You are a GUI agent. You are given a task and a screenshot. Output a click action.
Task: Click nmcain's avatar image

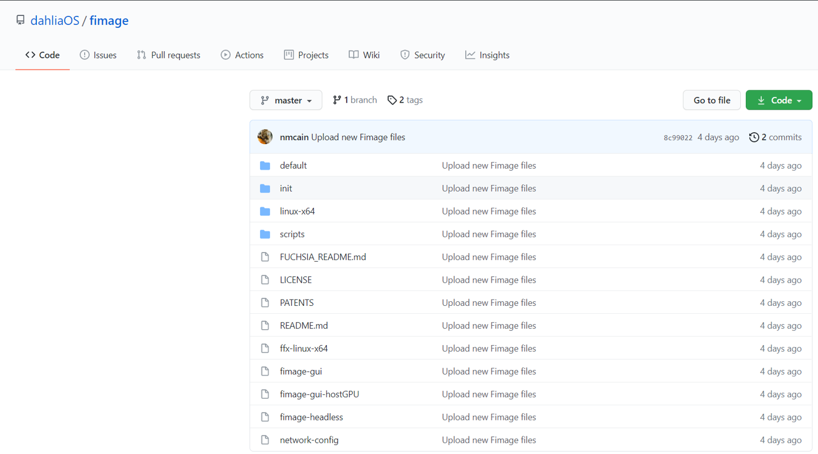(265, 137)
